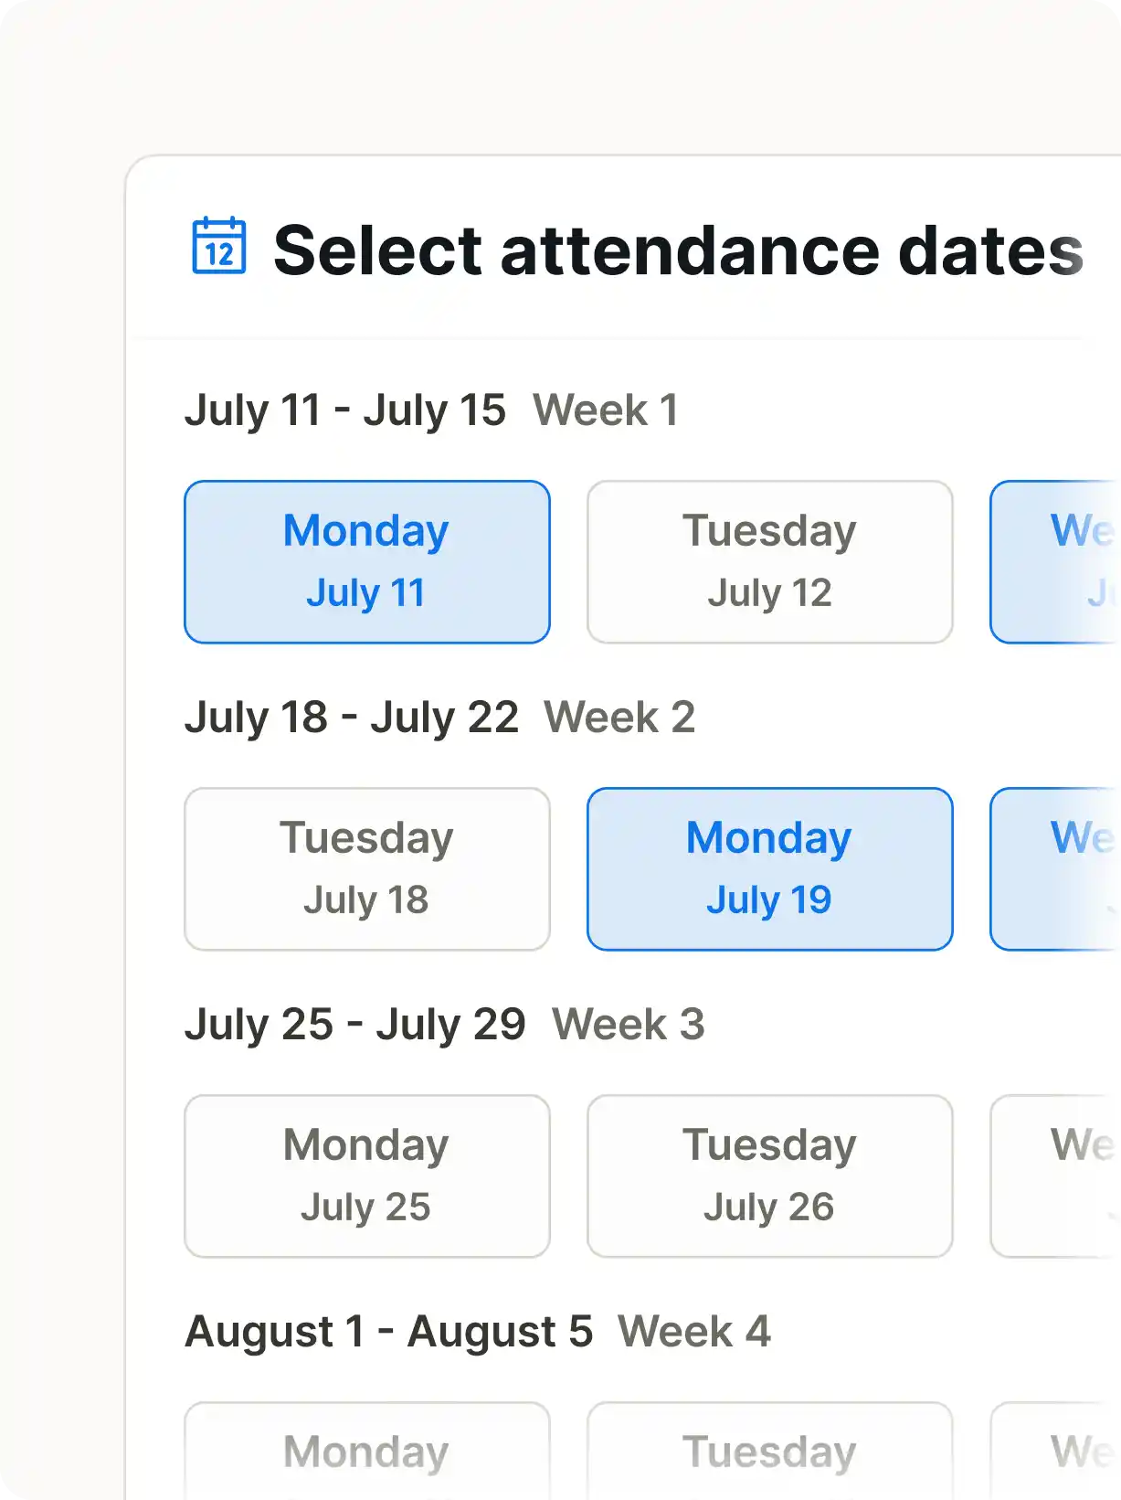
Task: Click the Week 4 label next to August dates
Action: tap(695, 1331)
